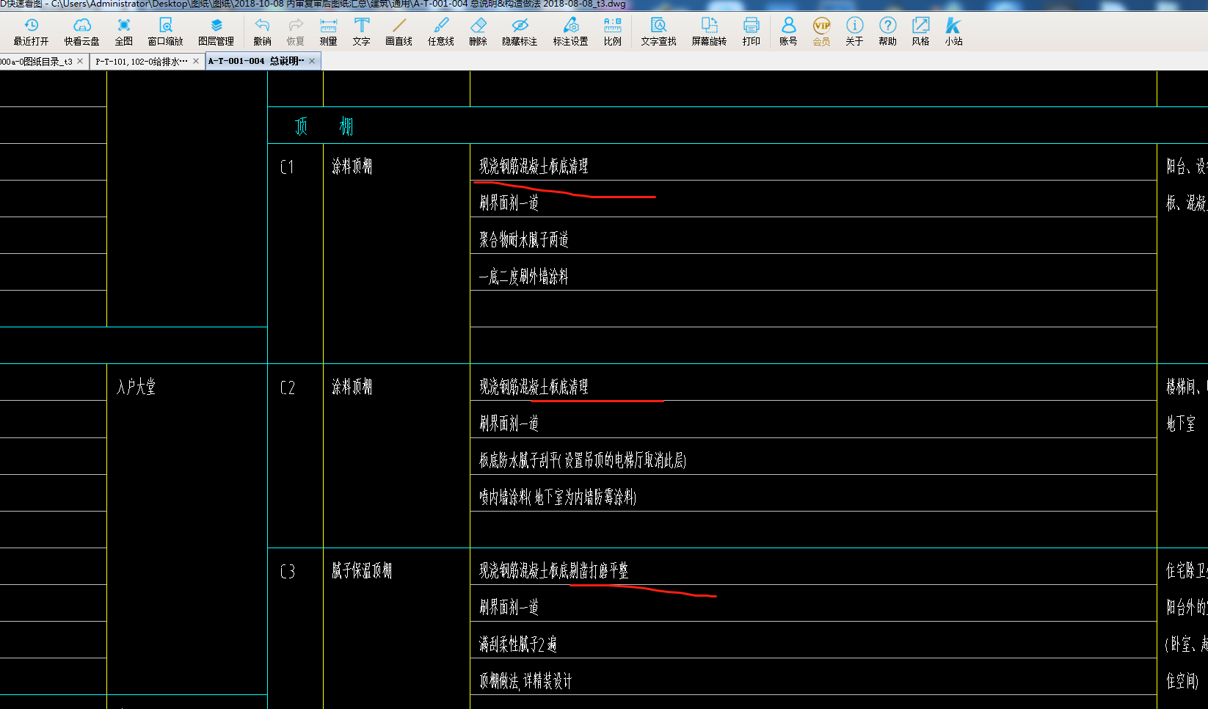Open 快看云盘 cloud drive
Viewport: 1208px width, 709px height.
(81, 32)
